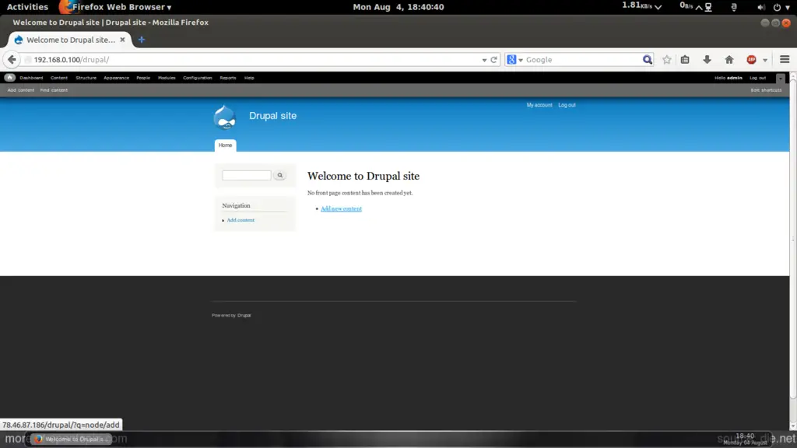The height and width of the screenshot is (448, 797).
Task: Open the Configuration admin menu item
Action: (x=198, y=78)
